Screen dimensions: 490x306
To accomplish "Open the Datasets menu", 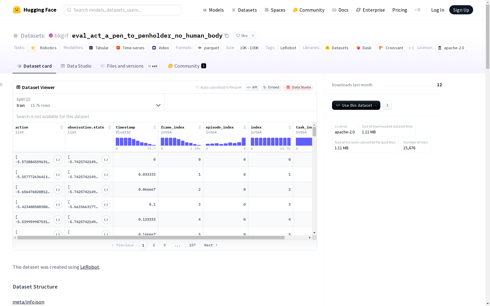I will tap(244, 10).
